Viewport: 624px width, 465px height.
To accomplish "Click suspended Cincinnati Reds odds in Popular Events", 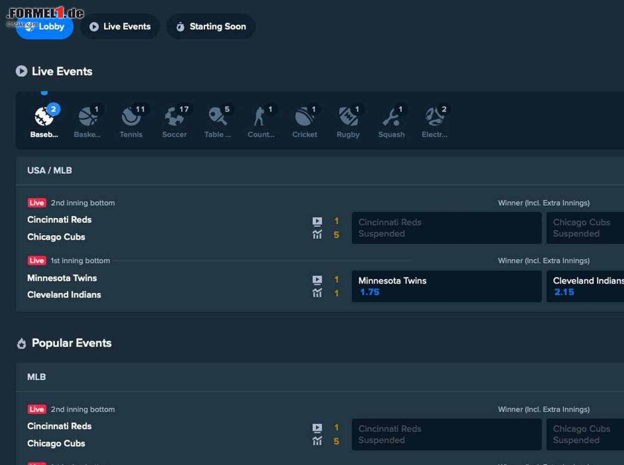I will pyautogui.click(x=447, y=434).
